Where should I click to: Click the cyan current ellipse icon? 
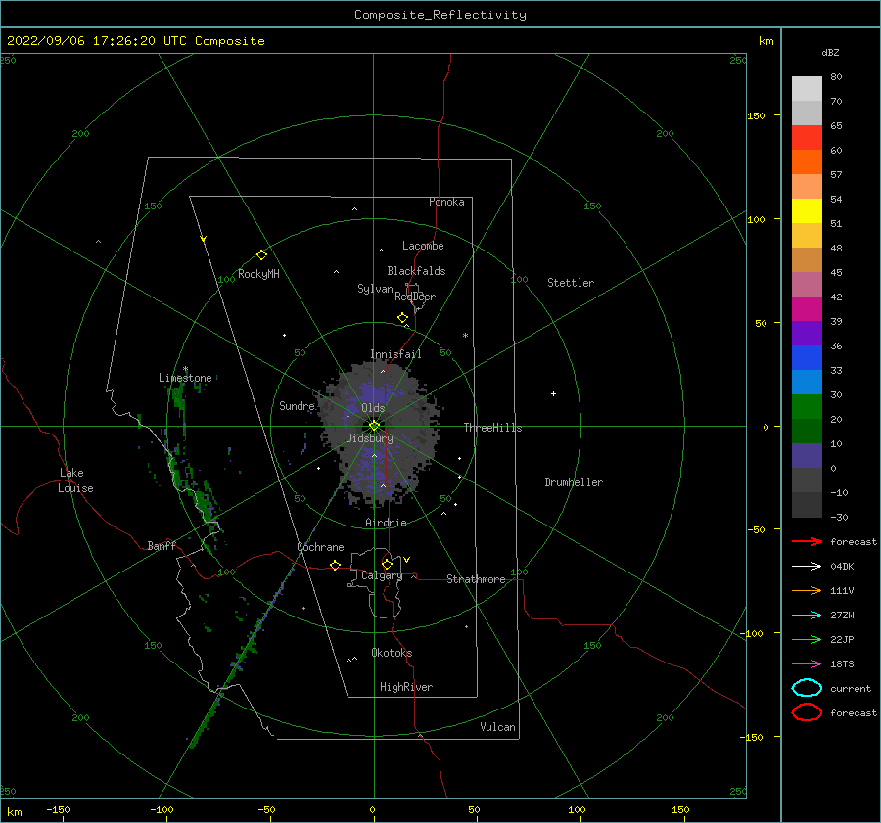click(x=807, y=688)
